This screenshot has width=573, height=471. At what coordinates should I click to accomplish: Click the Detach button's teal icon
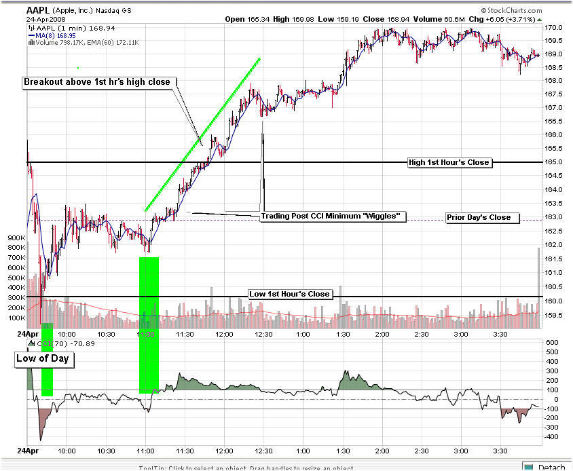click(x=528, y=467)
